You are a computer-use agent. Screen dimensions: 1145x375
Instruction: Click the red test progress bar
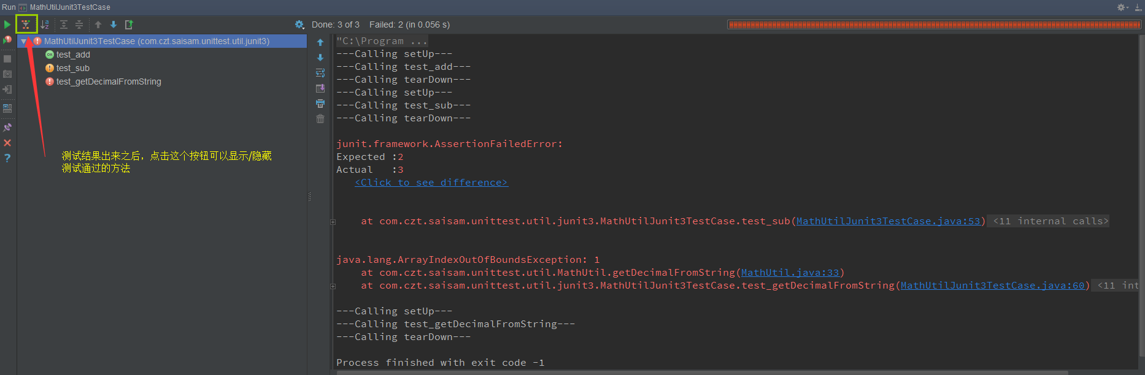pyautogui.click(x=934, y=25)
